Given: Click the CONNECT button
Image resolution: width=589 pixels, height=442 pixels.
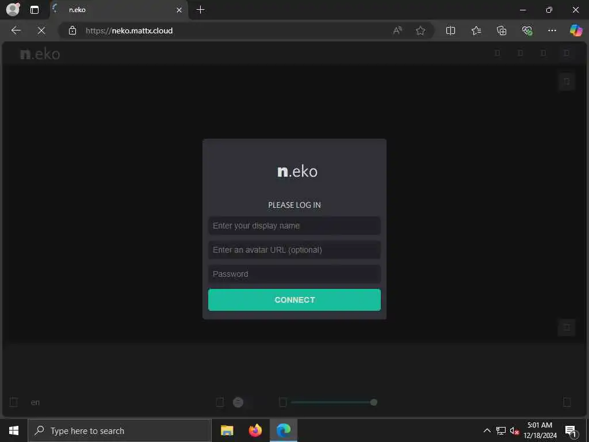Looking at the screenshot, I should tap(294, 299).
